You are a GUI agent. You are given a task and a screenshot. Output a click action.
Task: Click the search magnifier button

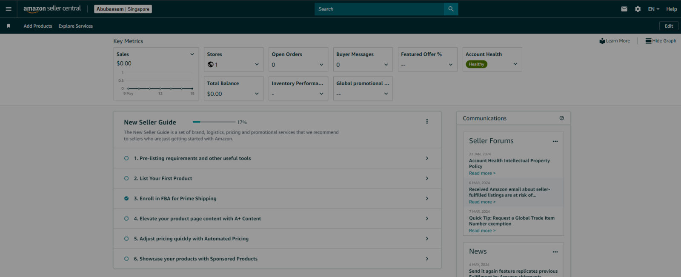(451, 9)
